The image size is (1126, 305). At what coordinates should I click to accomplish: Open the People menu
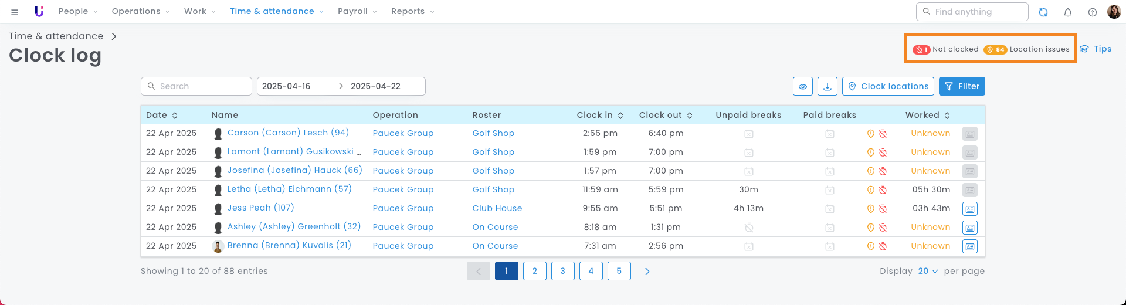click(x=78, y=11)
